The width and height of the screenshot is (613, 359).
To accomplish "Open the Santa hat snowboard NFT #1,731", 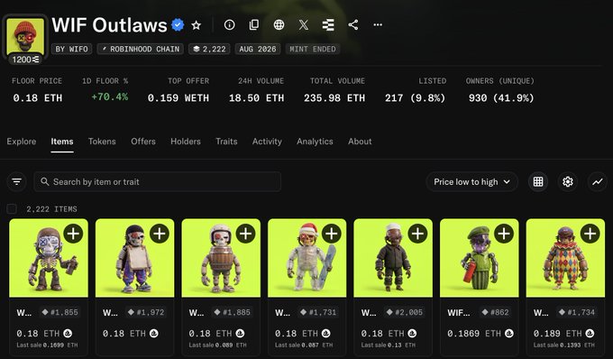I will [307, 258].
